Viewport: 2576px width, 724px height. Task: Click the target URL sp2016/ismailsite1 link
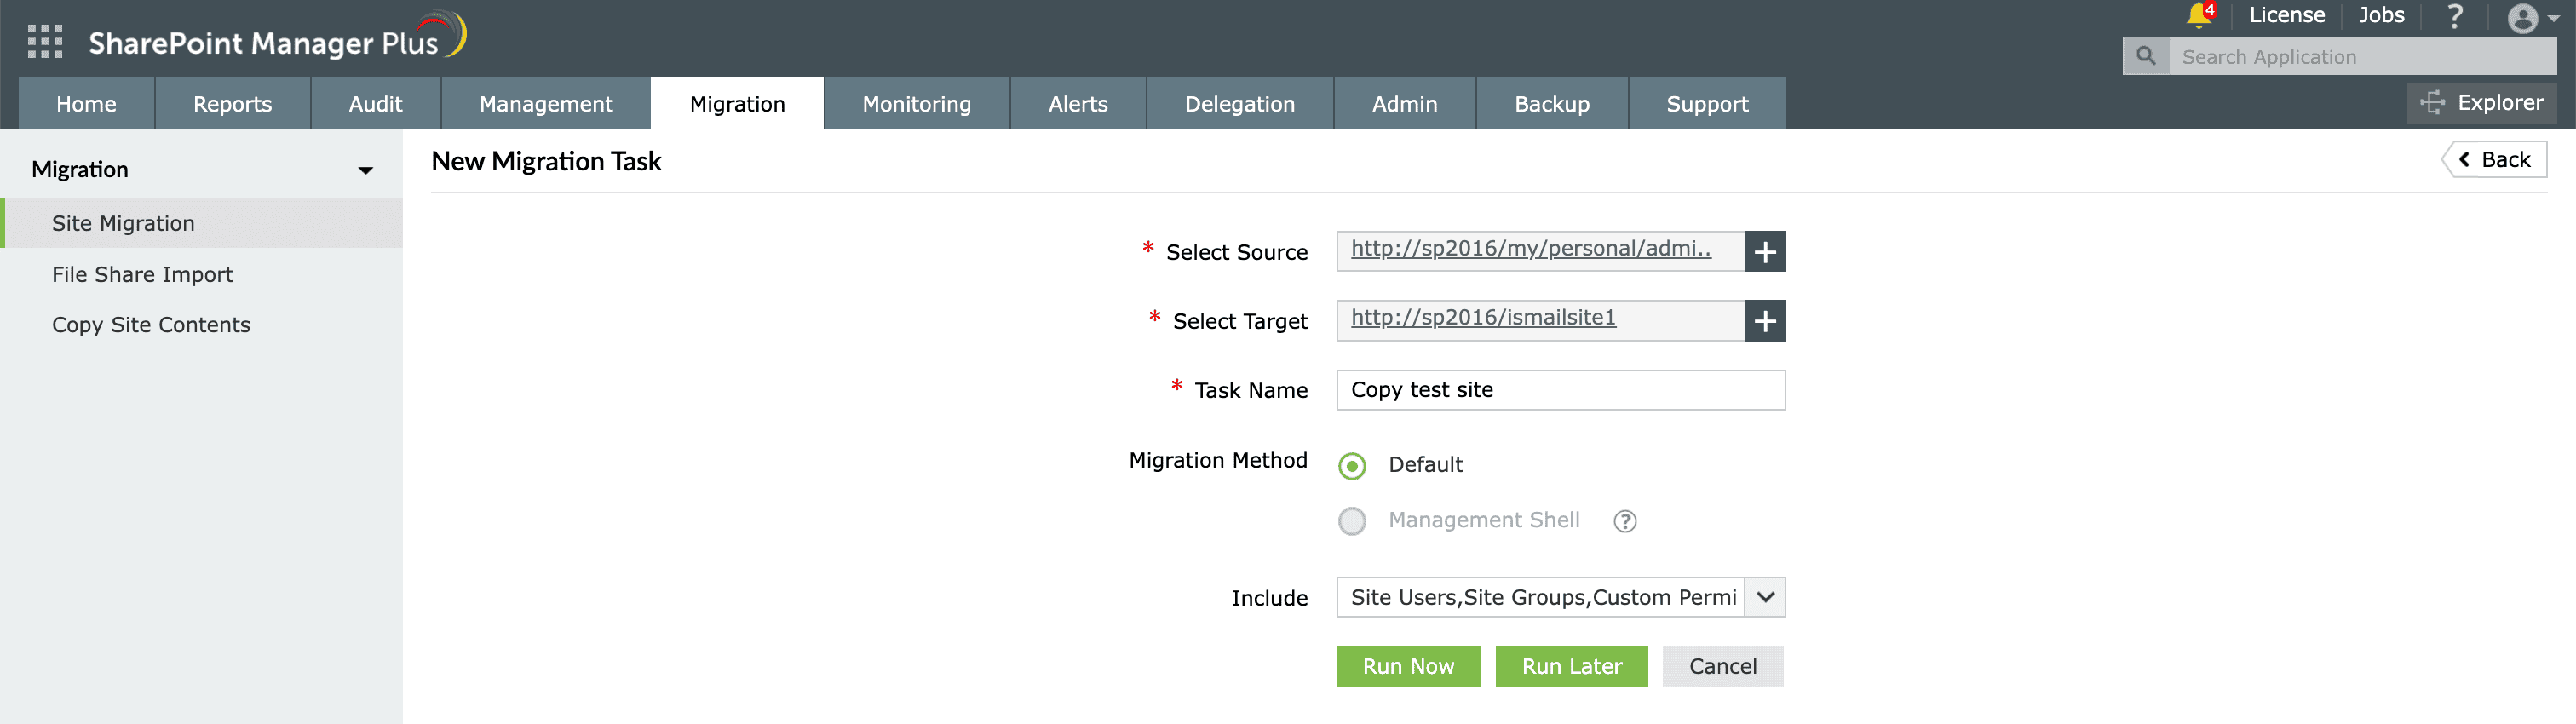click(x=1483, y=317)
